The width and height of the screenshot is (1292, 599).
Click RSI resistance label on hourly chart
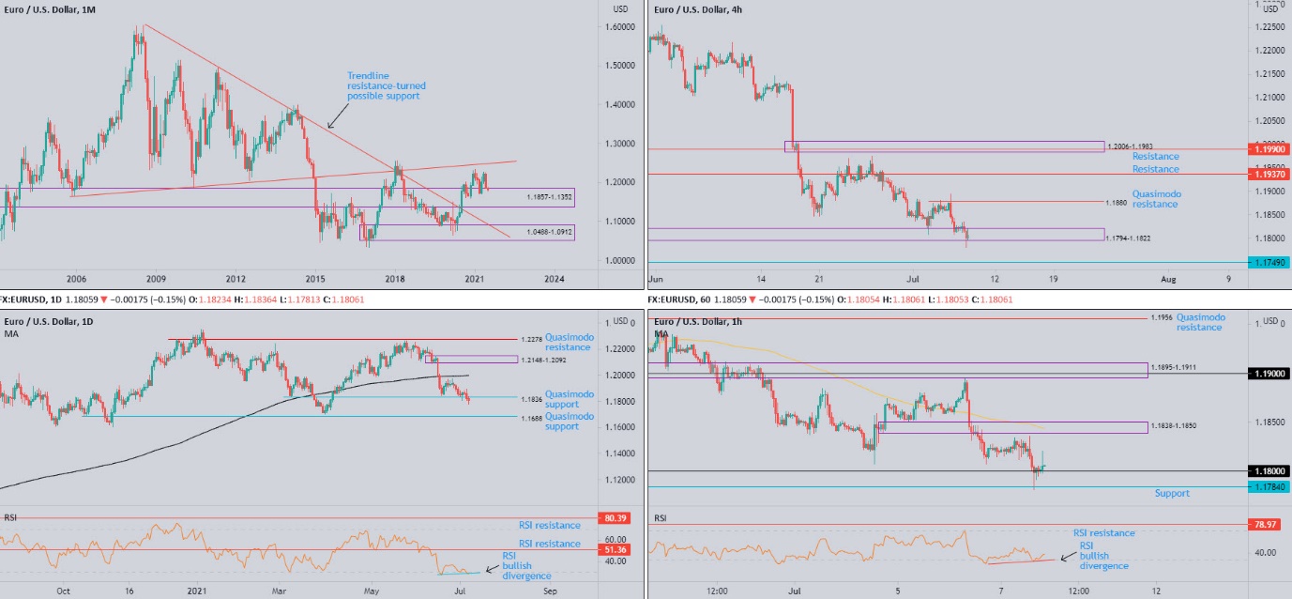[1104, 533]
